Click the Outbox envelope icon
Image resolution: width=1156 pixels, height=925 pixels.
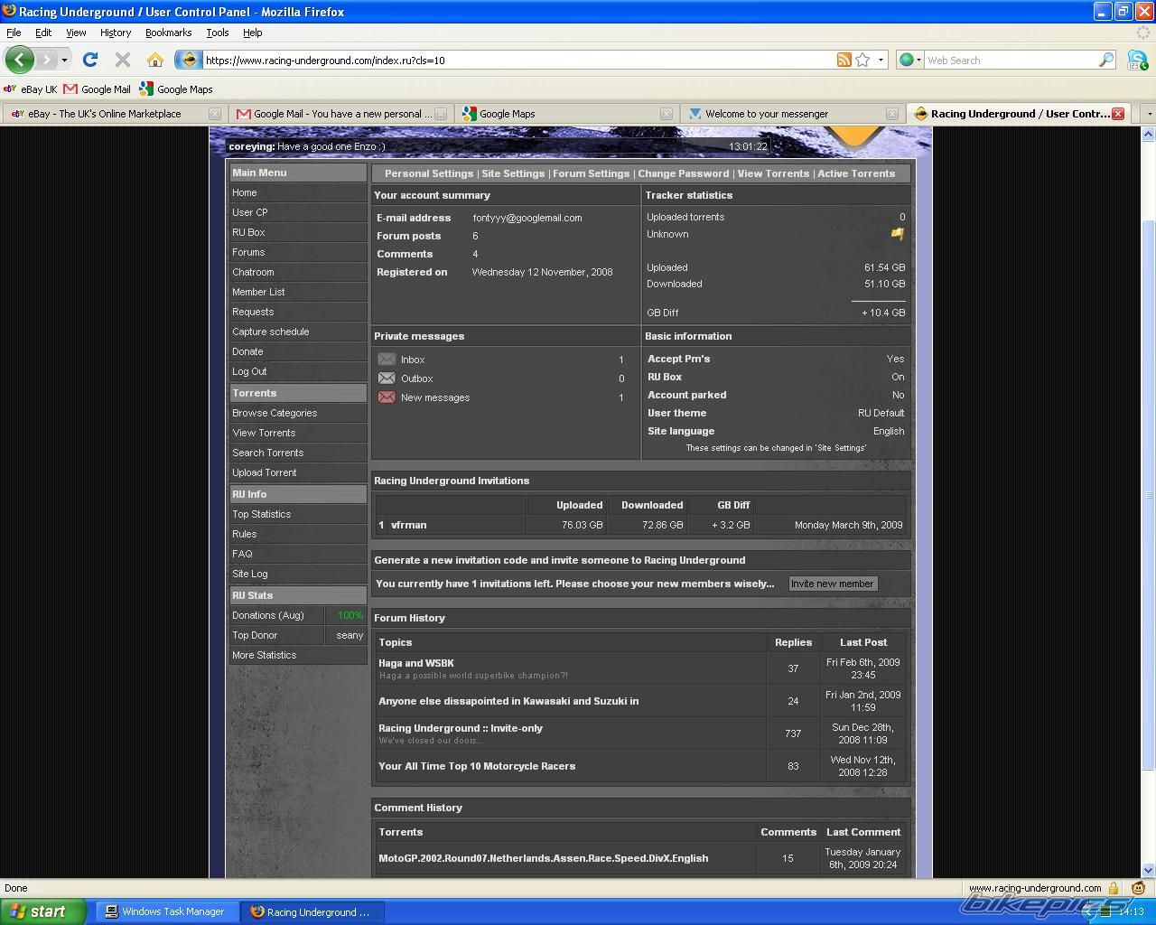pos(387,378)
